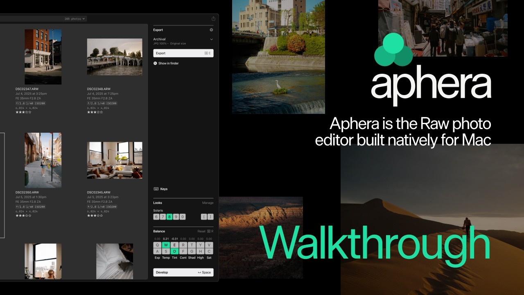
Task: Click the JPG 100% Original size text
Action: point(169,43)
